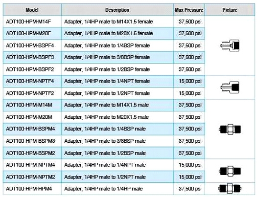Screen dimensions: 257x197
Task: Select the Description column header
Action: [x=117, y=10]
